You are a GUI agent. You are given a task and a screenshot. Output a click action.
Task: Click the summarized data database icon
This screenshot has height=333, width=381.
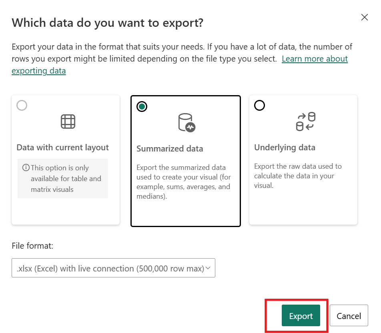(186, 123)
